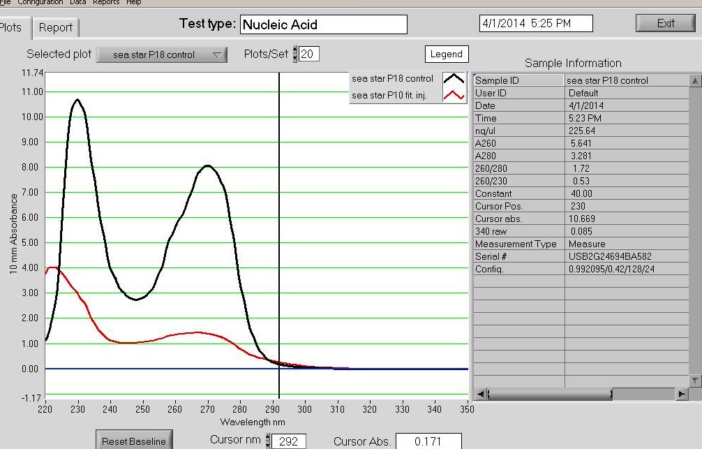Click the horizontal scrollbar right arrow
The height and width of the screenshot is (449, 702).
(682, 395)
